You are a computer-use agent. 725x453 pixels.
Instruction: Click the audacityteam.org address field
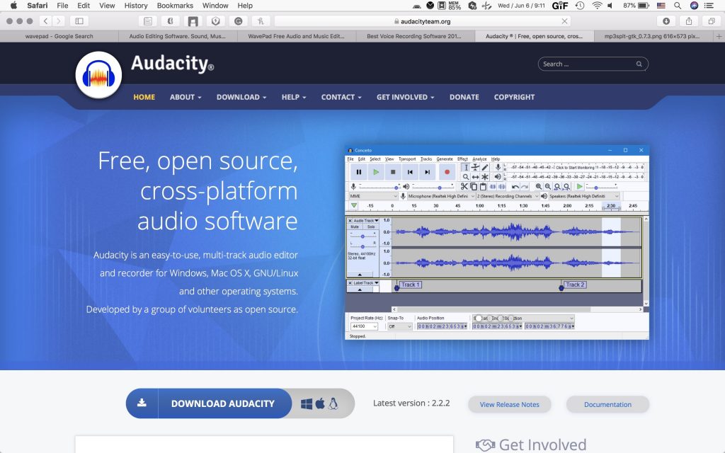(x=422, y=21)
